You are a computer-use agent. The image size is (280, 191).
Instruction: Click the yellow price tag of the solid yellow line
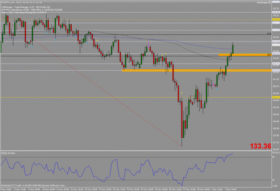[x=276, y=97]
